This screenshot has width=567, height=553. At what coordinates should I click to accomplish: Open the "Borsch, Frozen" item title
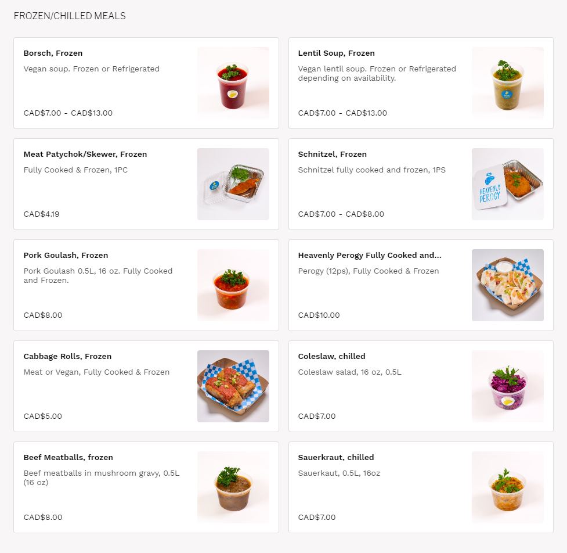(53, 53)
